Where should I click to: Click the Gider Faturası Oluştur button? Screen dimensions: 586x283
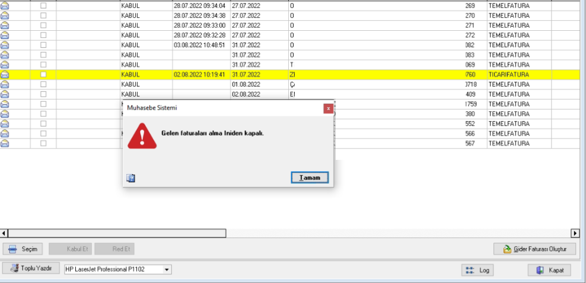(534, 249)
